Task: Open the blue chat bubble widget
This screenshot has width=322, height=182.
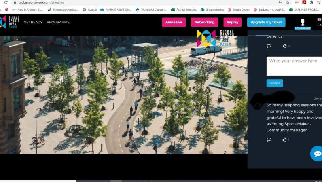Action: [x=317, y=154]
